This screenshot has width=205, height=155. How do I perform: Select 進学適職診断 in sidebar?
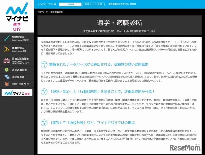[17, 70]
